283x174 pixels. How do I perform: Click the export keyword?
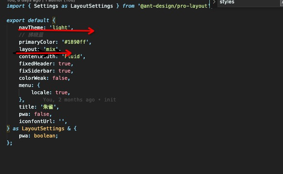[x=15, y=20]
